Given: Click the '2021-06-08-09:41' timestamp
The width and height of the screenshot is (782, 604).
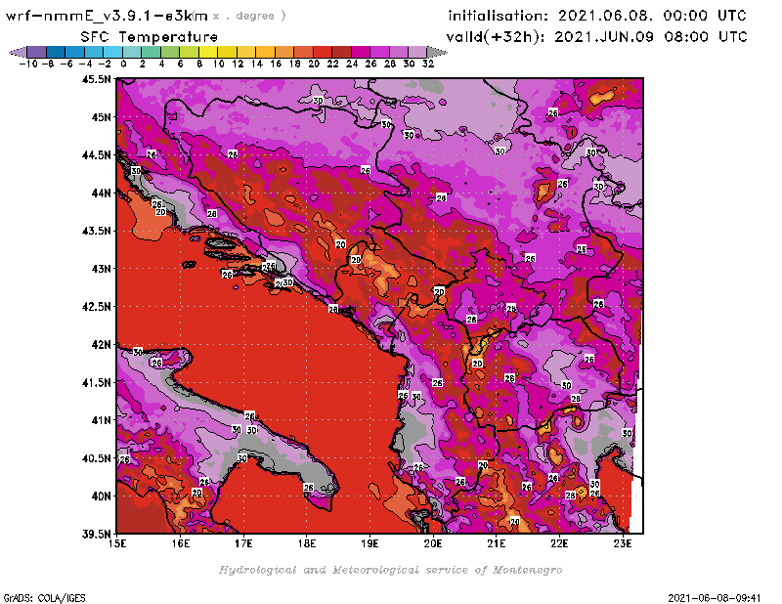Looking at the screenshot, I should (x=715, y=597).
